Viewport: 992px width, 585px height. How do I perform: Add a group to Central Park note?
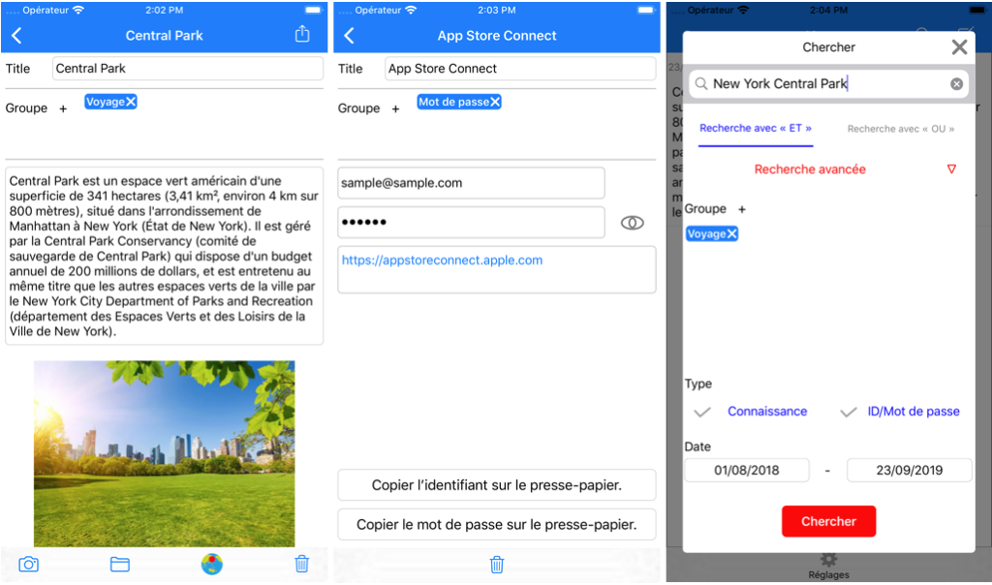pos(63,108)
